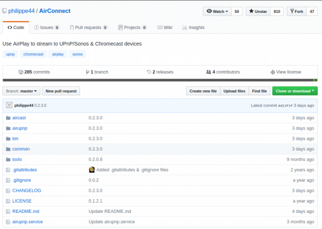The height and width of the screenshot is (229, 322).
Task: Click the tools folder icon
Action: (8, 160)
